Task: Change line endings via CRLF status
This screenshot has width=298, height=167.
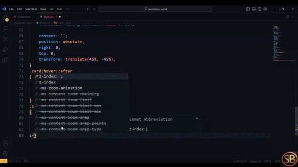Action: pyautogui.click(x=277, y=161)
